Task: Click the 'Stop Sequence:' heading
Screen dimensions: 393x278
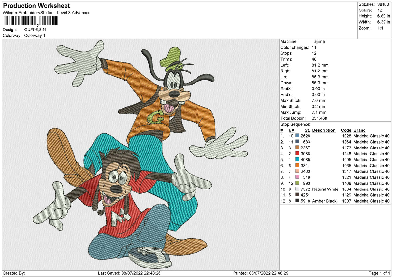Action: tap(295, 124)
